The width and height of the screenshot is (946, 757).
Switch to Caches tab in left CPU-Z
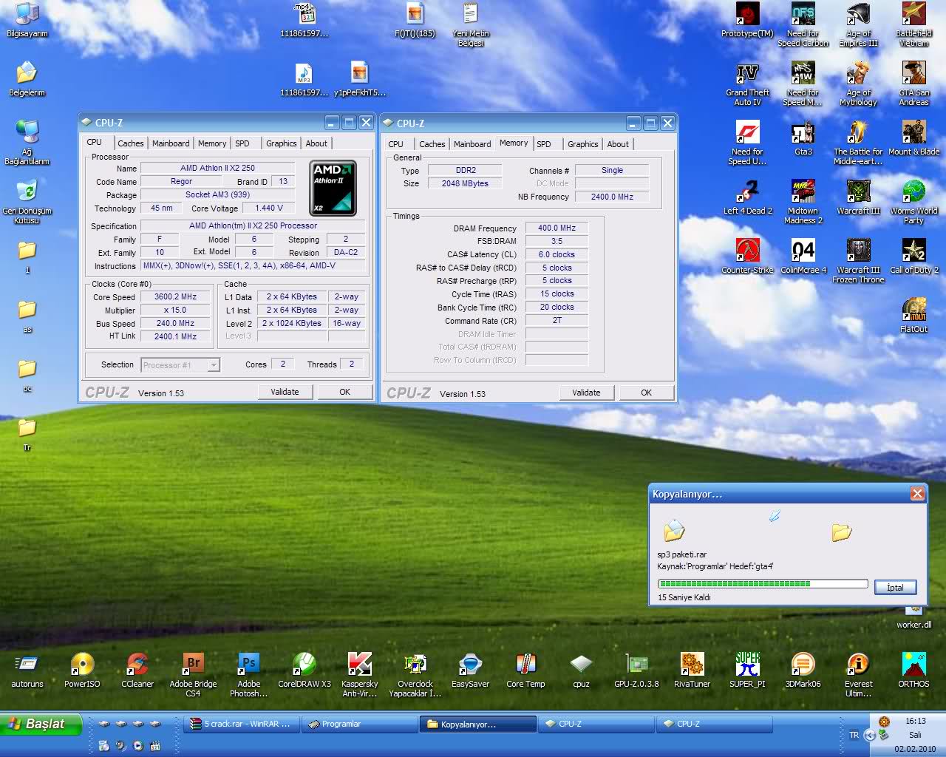(x=131, y=143)
